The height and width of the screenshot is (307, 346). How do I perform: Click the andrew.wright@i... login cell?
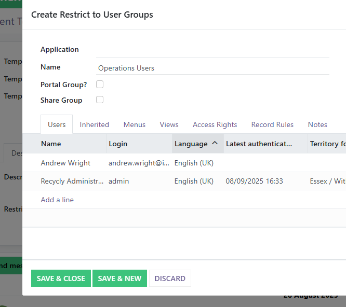(139, 163)
